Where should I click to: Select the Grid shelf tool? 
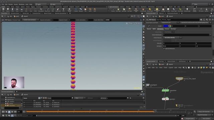pyautogui.click(x=22, y=10)
